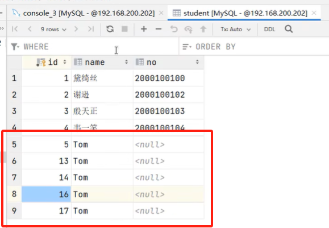Screen dimensions: 329x228
Task: Select id cell 17
Action: [x=47, y=211]
